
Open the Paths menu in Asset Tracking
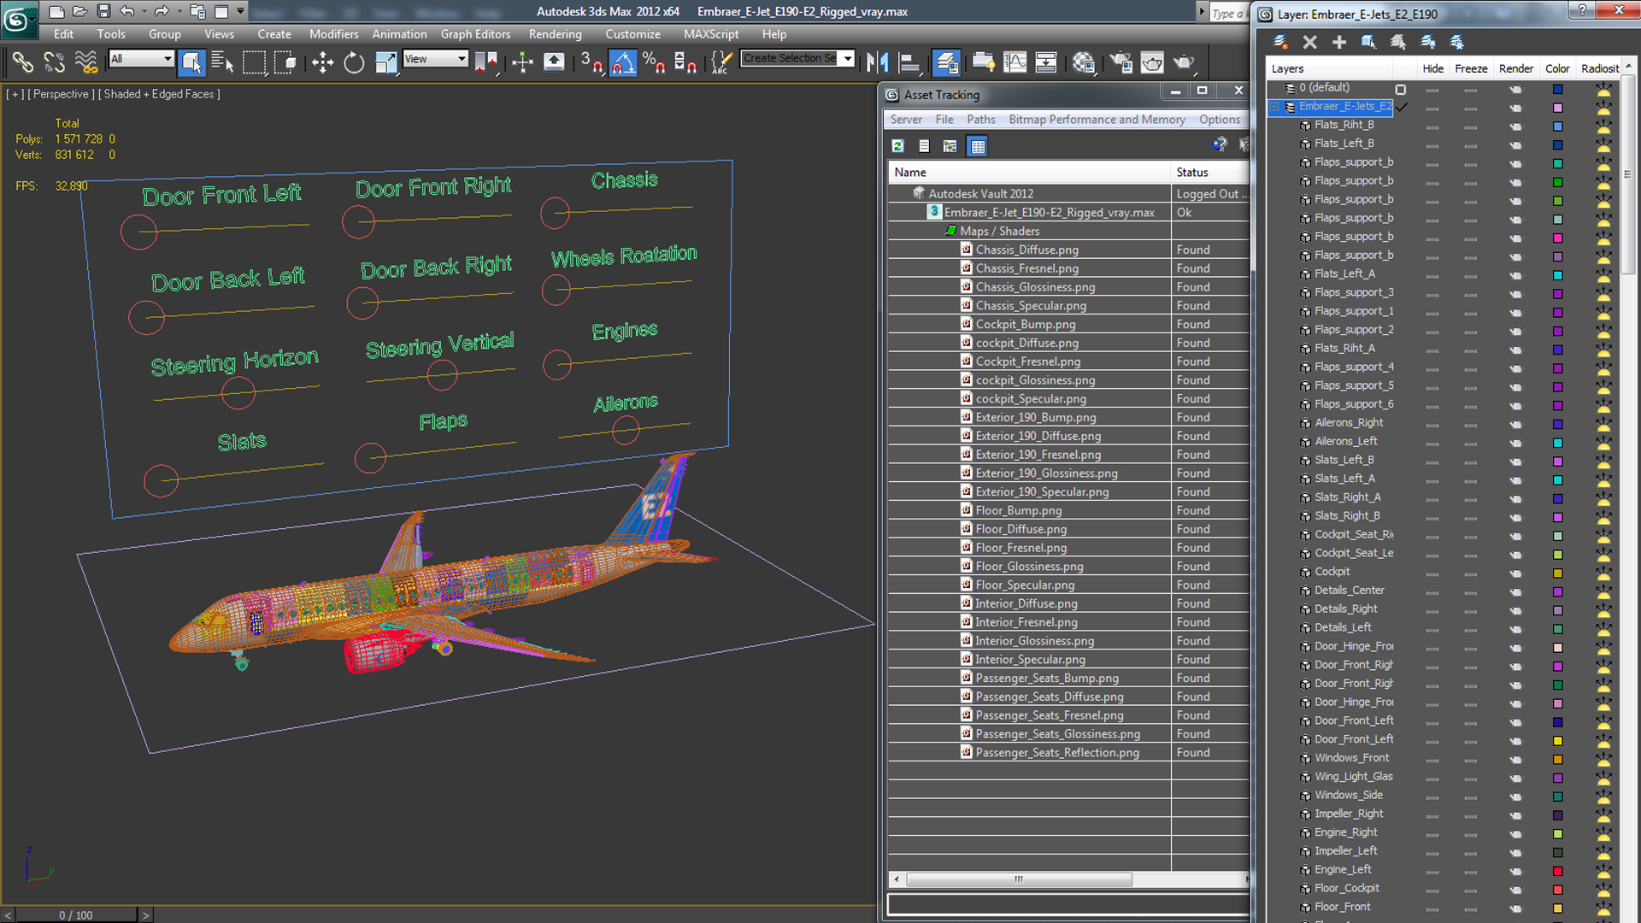pyautogui.click(x=980, y=120)
